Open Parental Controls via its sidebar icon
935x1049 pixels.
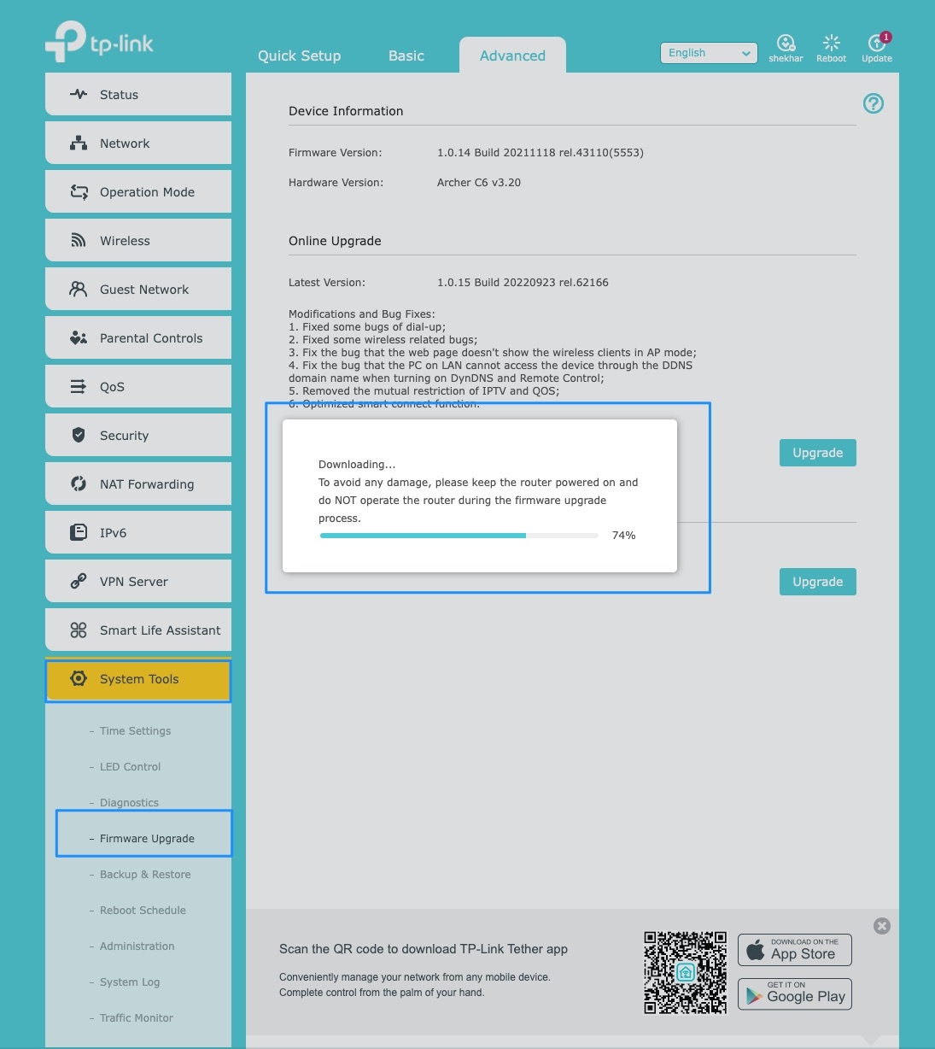(x=79, y=337)
